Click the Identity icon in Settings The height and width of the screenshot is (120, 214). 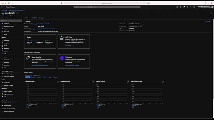(2, 46)
